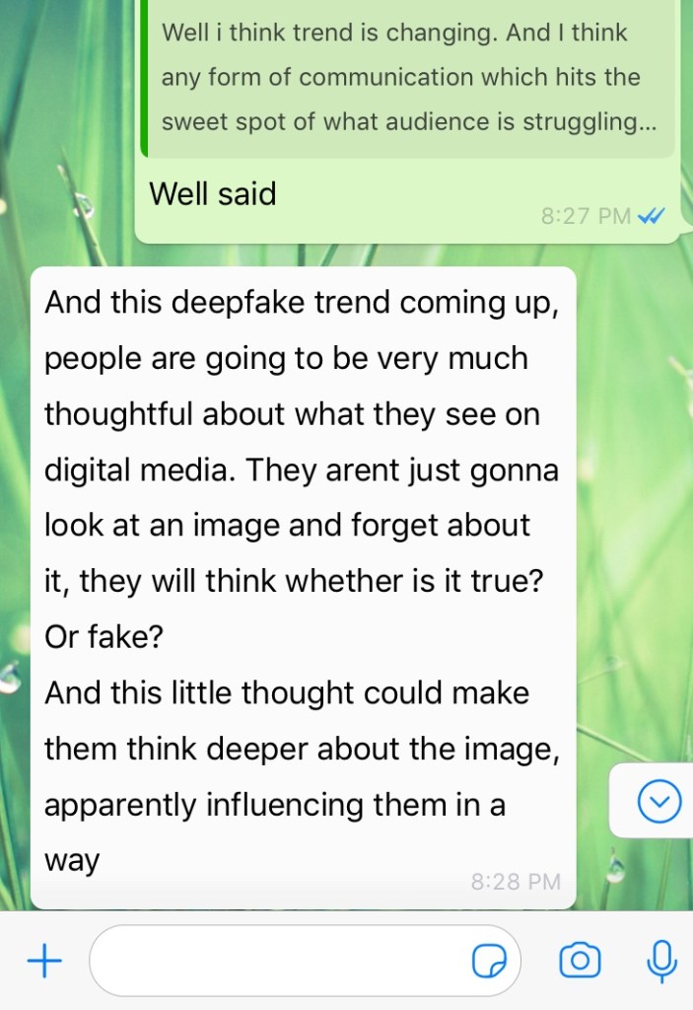The image size is (693, 1010).
Task: Open the sticker picker icon
Action: [489, 961]
